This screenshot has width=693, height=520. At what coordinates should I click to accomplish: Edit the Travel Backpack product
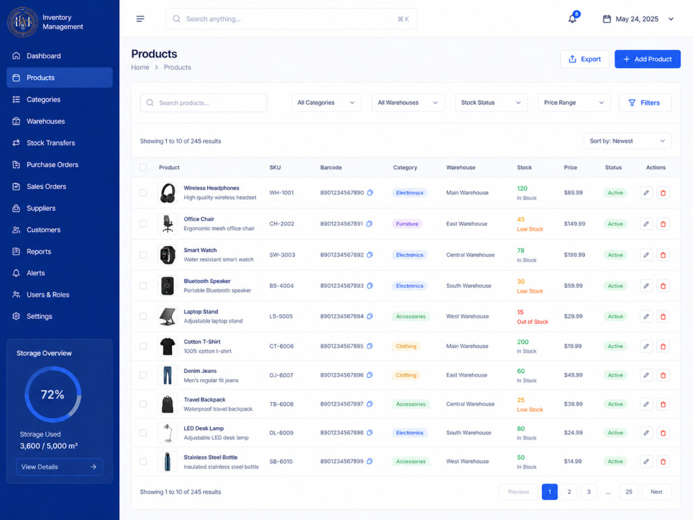click(x=646, y=404)
